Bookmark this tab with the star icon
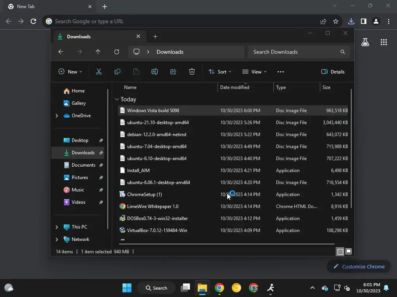 tap(336, 22)
